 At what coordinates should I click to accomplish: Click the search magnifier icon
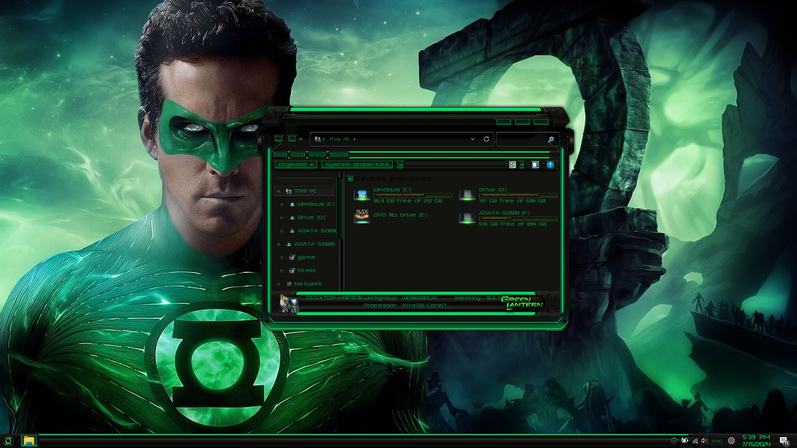click(551, 139)
